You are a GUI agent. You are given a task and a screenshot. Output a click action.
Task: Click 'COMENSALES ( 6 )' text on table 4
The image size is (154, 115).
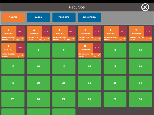coord(86,37)
